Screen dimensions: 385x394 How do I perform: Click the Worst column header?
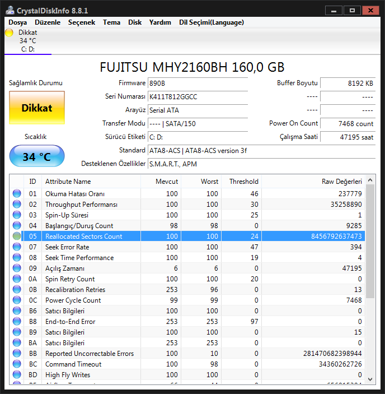click(x=201, y=182)
